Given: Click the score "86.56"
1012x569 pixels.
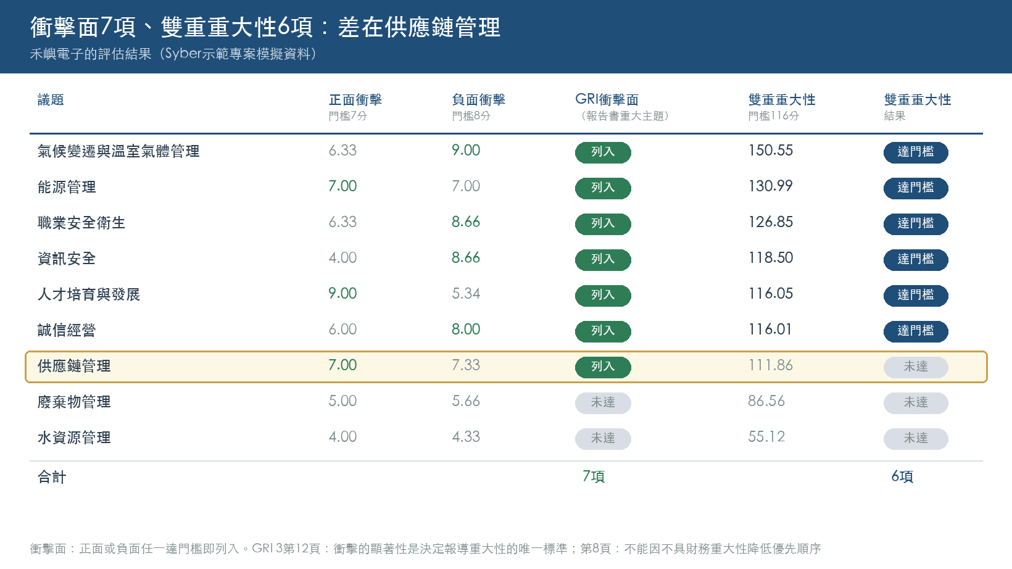Looking at the screenshot, I should [766, 401].
